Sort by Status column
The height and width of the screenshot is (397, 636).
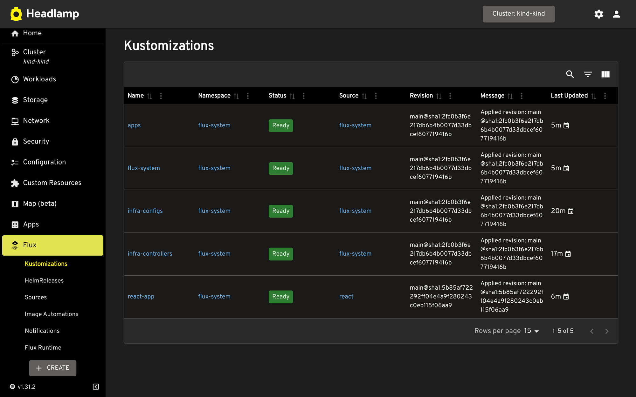[x=292, y=96]
